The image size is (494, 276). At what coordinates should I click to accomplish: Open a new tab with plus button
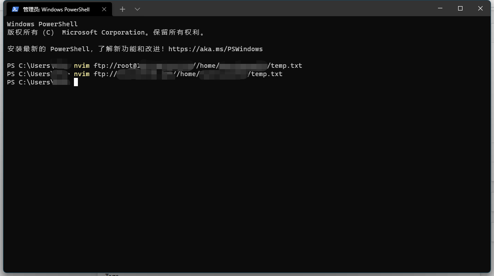(x=122, y=9)
